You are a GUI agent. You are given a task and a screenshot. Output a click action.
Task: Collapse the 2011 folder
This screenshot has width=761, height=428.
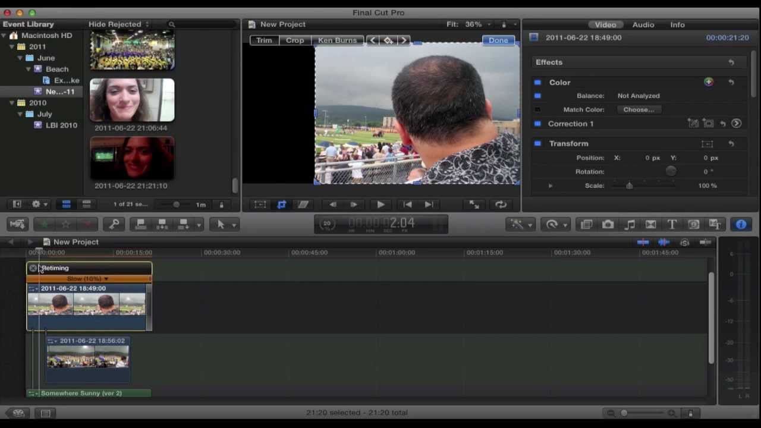pyautogui.click(x=12, y=47)
